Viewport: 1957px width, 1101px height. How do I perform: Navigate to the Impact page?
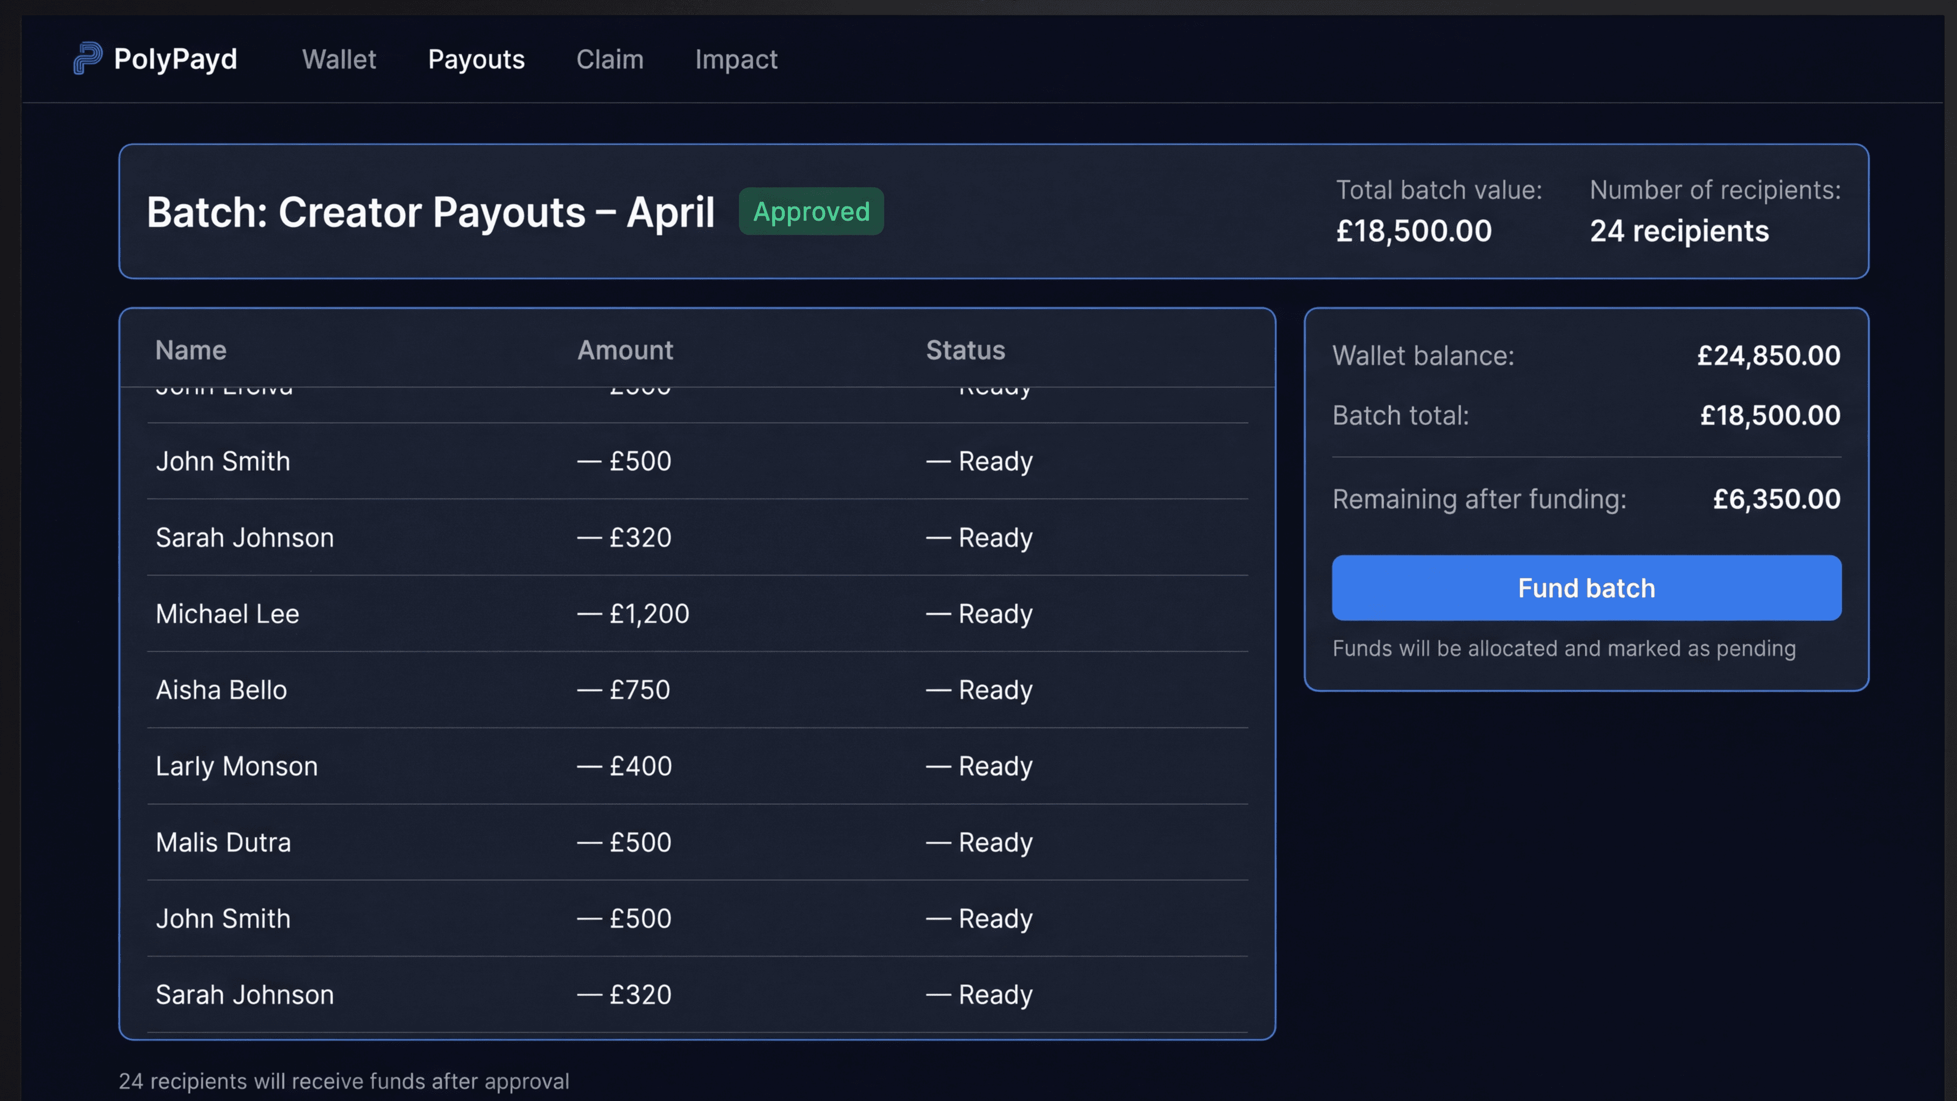click(x=736, y=59)
